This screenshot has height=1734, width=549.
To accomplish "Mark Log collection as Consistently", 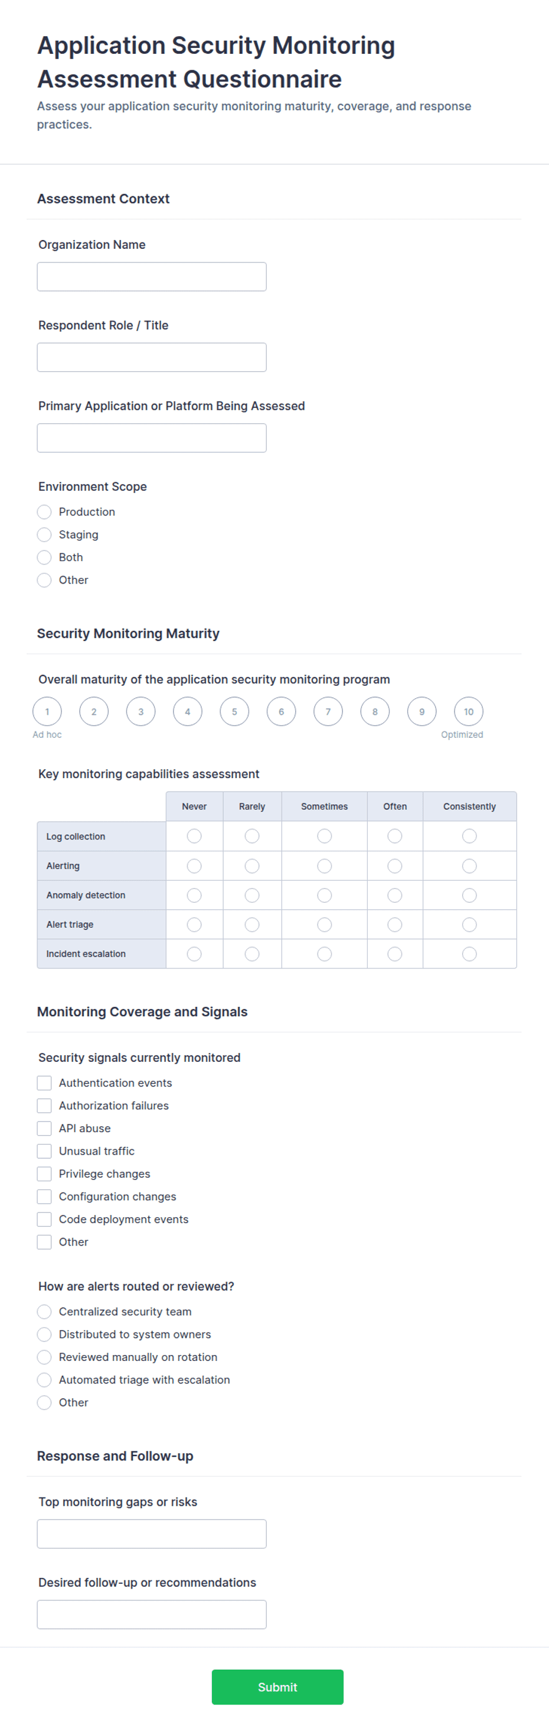I will click(x=469, y=836).
